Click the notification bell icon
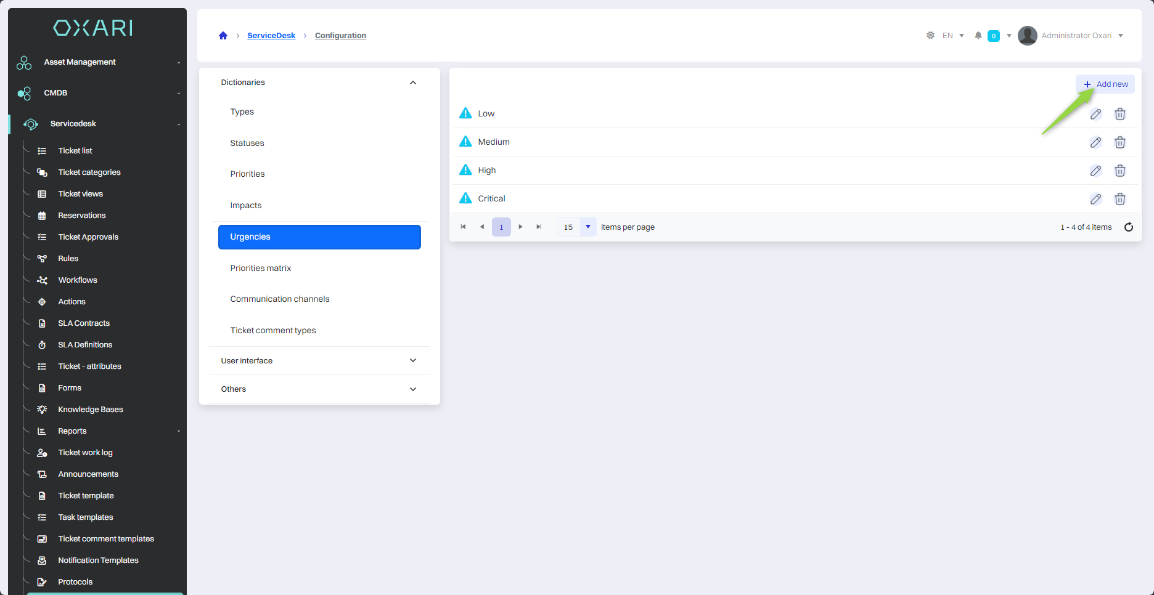The image size is (1154, 595). (x=978, y=36)
